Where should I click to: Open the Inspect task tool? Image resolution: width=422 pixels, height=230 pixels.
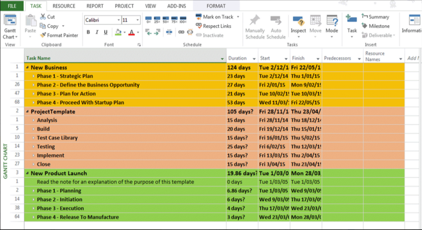click(x=298, y=25)
